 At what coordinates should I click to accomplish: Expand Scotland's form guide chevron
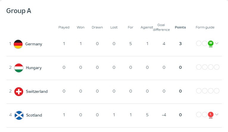(x=217, y=114)
